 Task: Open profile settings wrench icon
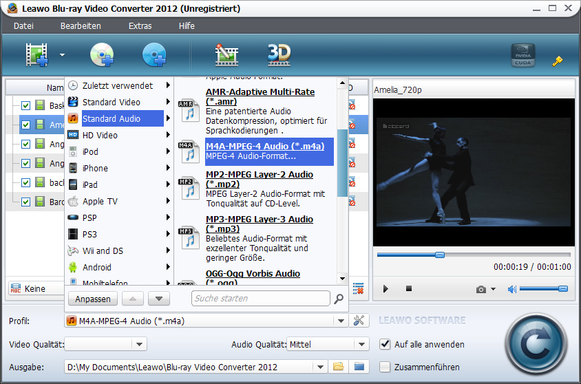pyautogui.click(x=358, y=320)
